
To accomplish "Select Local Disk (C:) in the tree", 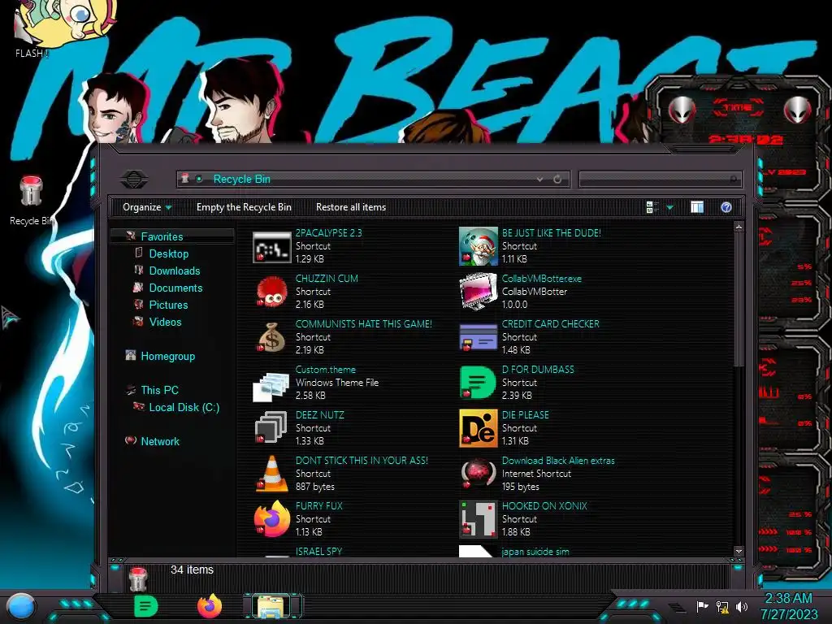I will [x=184, y=407].
